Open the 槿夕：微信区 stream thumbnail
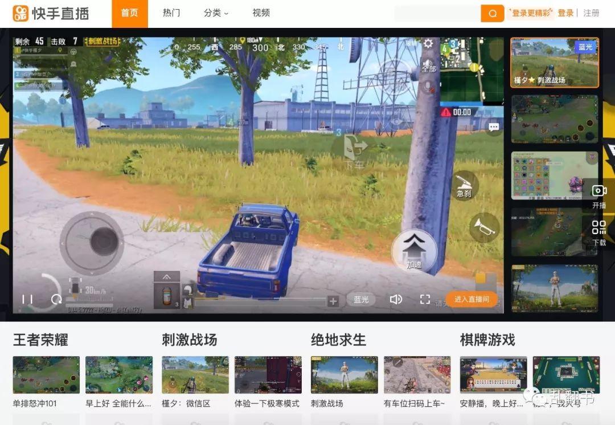Viewport: 615px width, 425px height. click(195, 375)
